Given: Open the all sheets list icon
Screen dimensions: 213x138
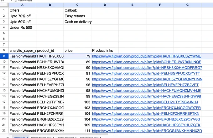Looking at the screenshot, I should pyautogui.click(x=8, y=137).
